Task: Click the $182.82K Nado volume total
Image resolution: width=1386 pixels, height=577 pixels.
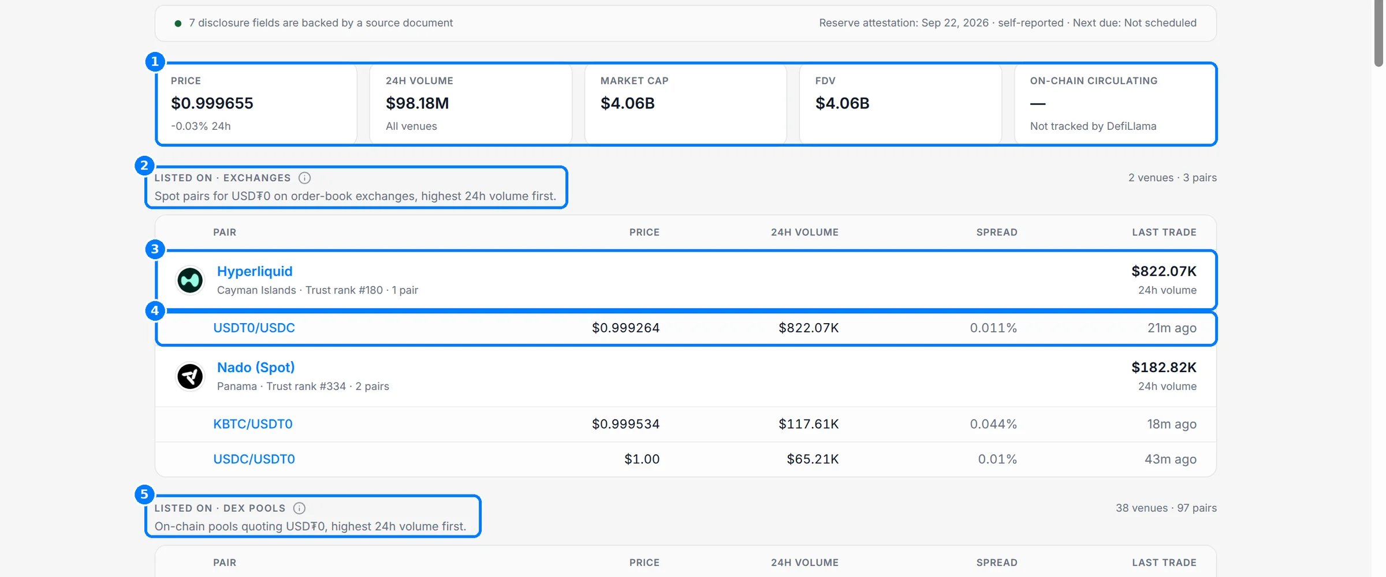Action: 1164,368
